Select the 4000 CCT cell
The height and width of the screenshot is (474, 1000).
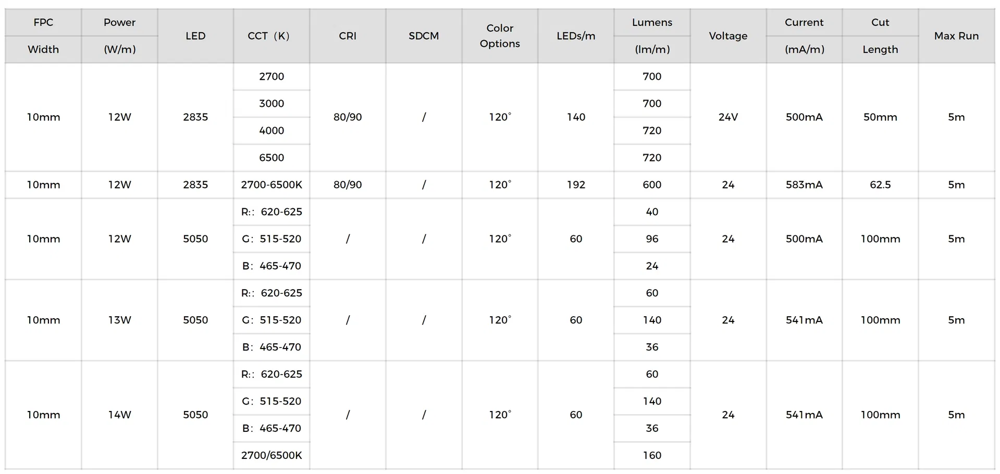tap(271, 131)
